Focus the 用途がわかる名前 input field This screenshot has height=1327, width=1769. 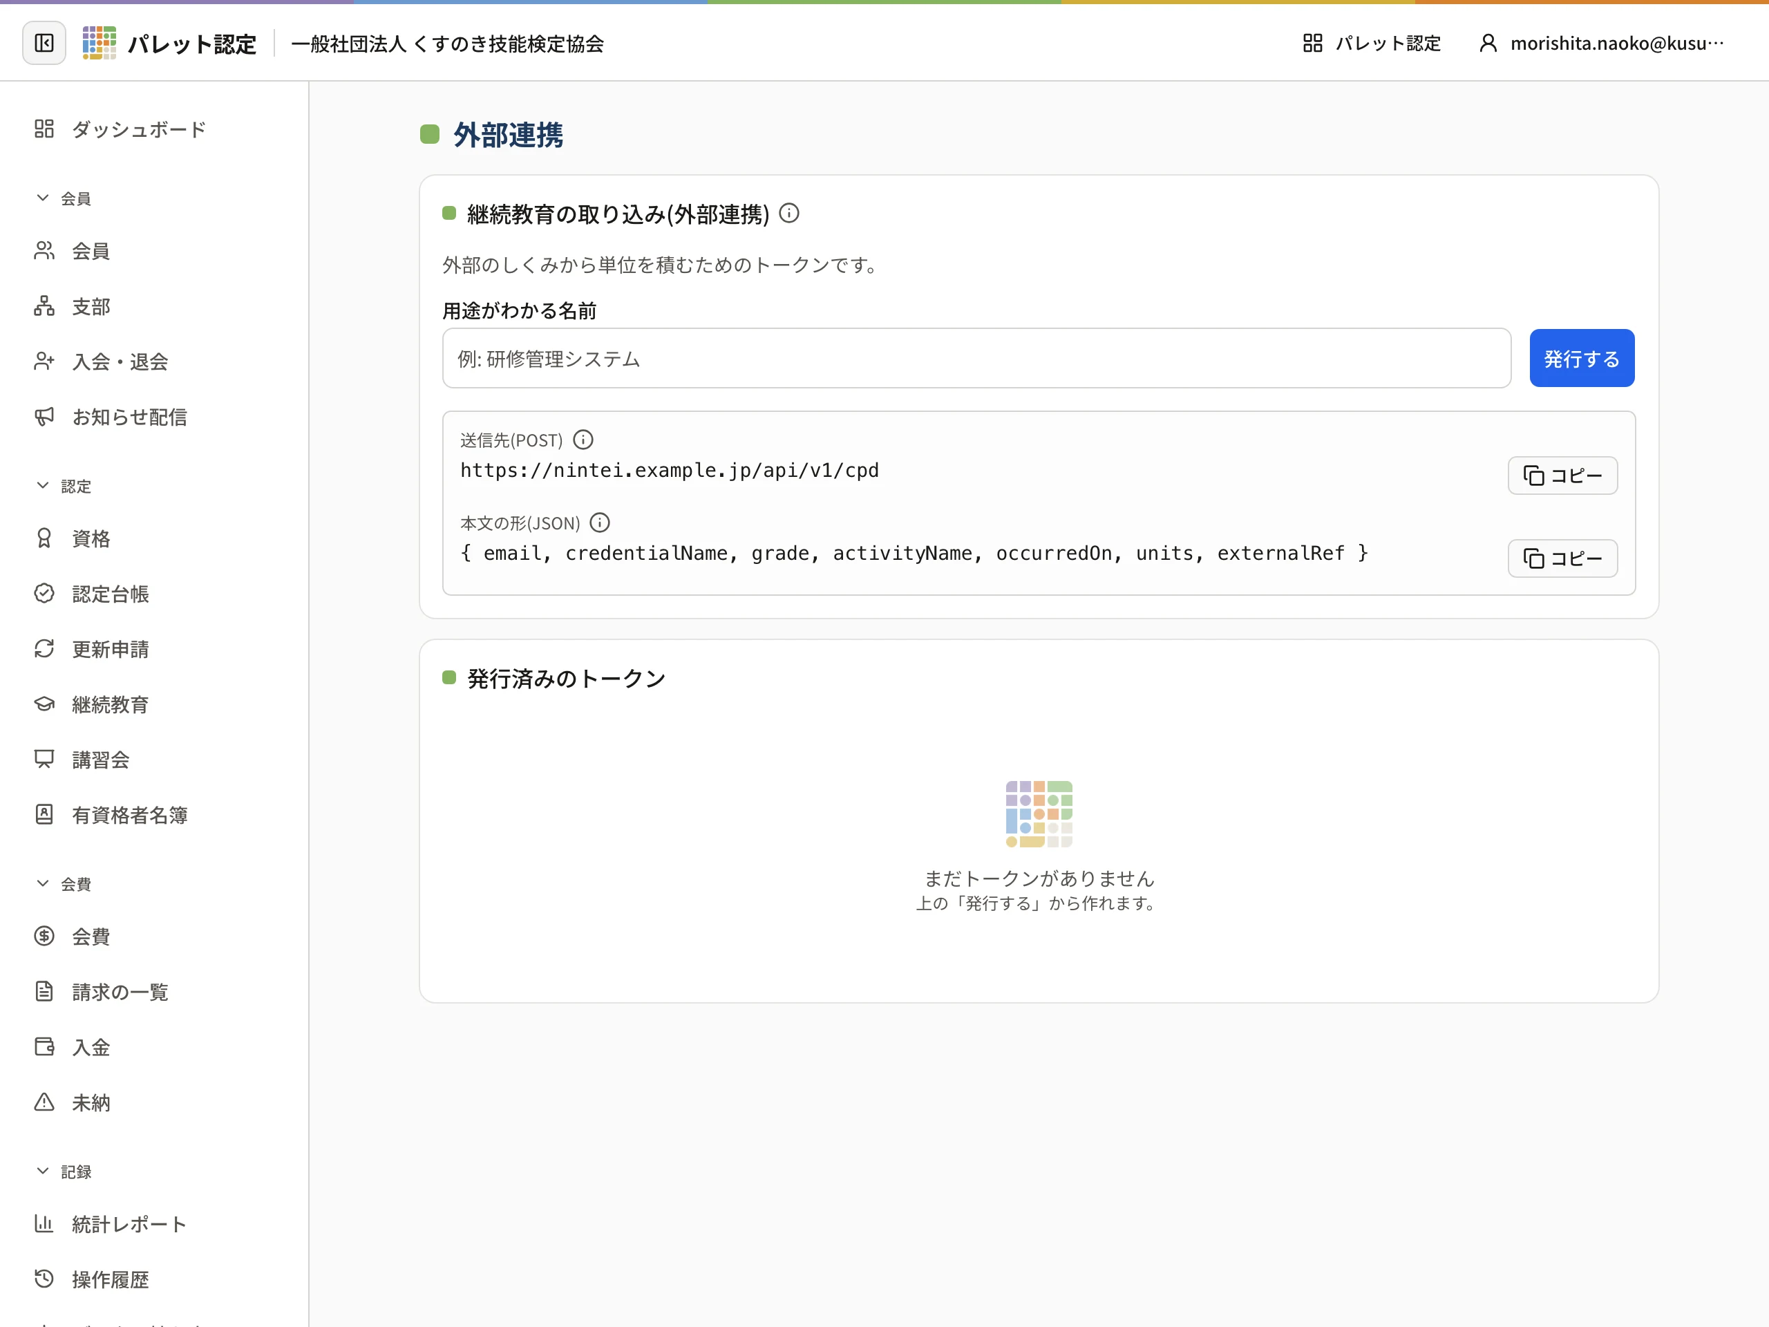point(976,358)
